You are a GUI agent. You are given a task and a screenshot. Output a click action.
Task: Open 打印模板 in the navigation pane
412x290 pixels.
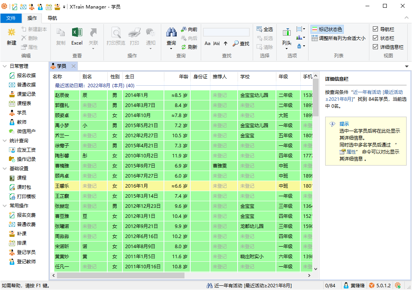coord(22,197)
